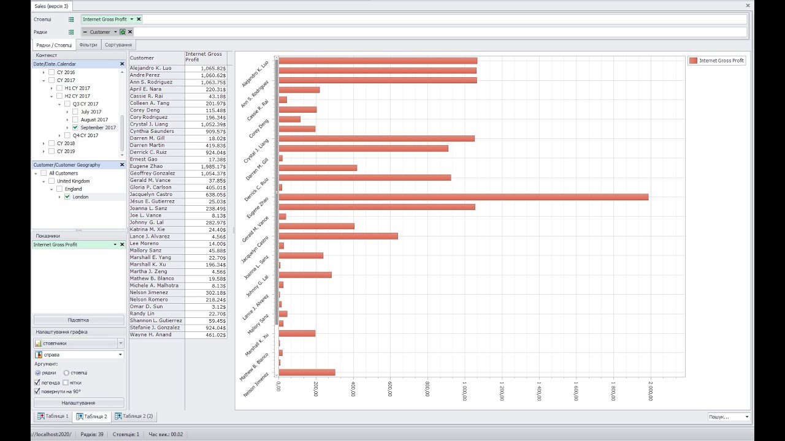Image resolution: width=785 pixels, height=441 pixels.
Task: Click the legend position icon beside справа
Action: (39, 355)
